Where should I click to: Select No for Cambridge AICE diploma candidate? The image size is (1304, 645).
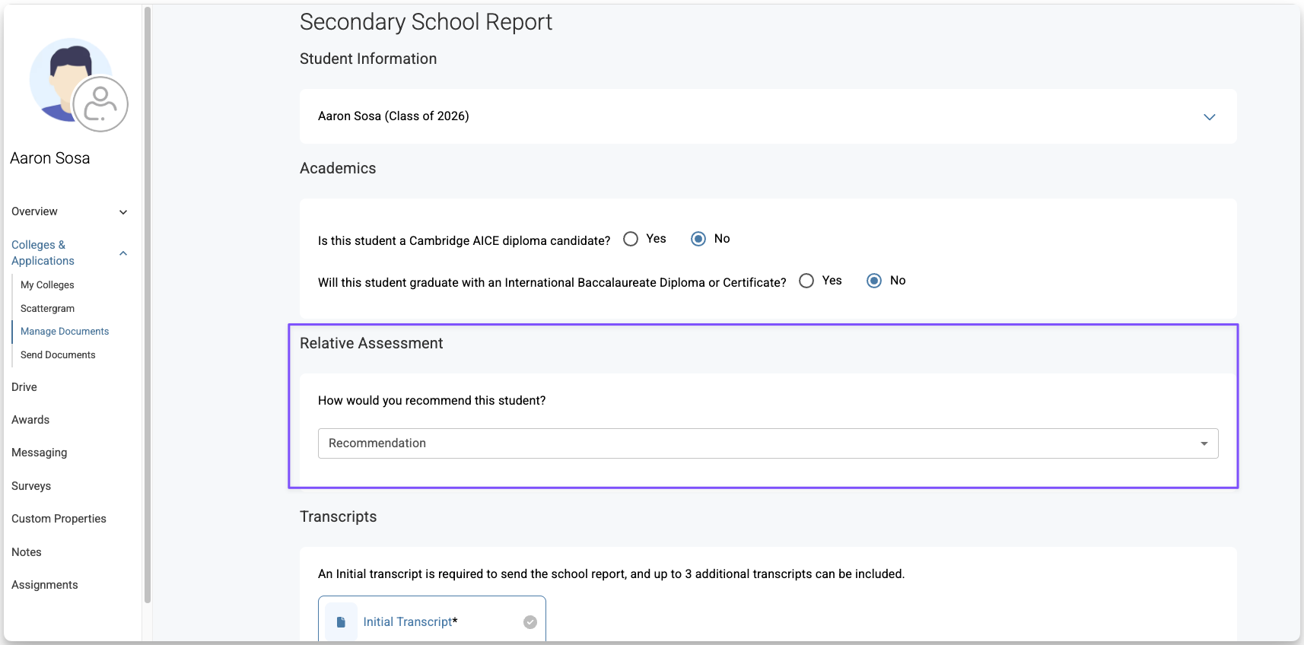[698, 239]
